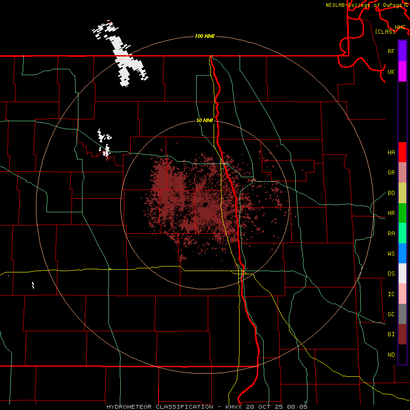This screenshot has width=410, height=410.
Task: Click the ND legend label
Action: 391,355
